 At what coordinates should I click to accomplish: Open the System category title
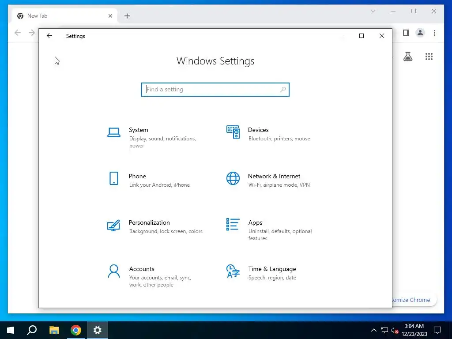pos(138,130)
